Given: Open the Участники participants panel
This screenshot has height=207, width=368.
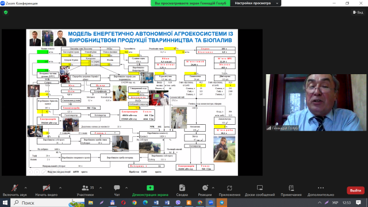Looking at the screenshot, I should coord(85,190).
